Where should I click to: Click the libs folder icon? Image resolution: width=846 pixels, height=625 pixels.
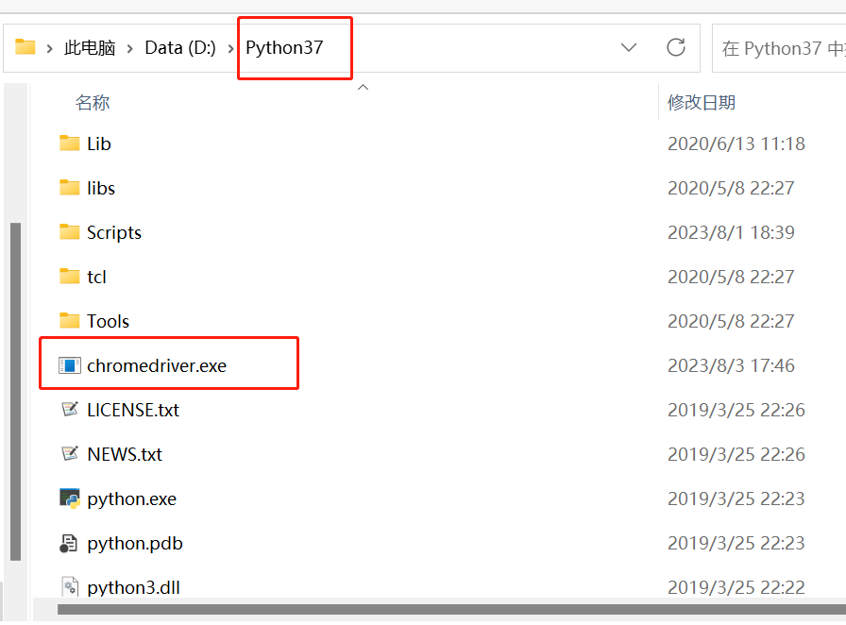tap(69, 188)
